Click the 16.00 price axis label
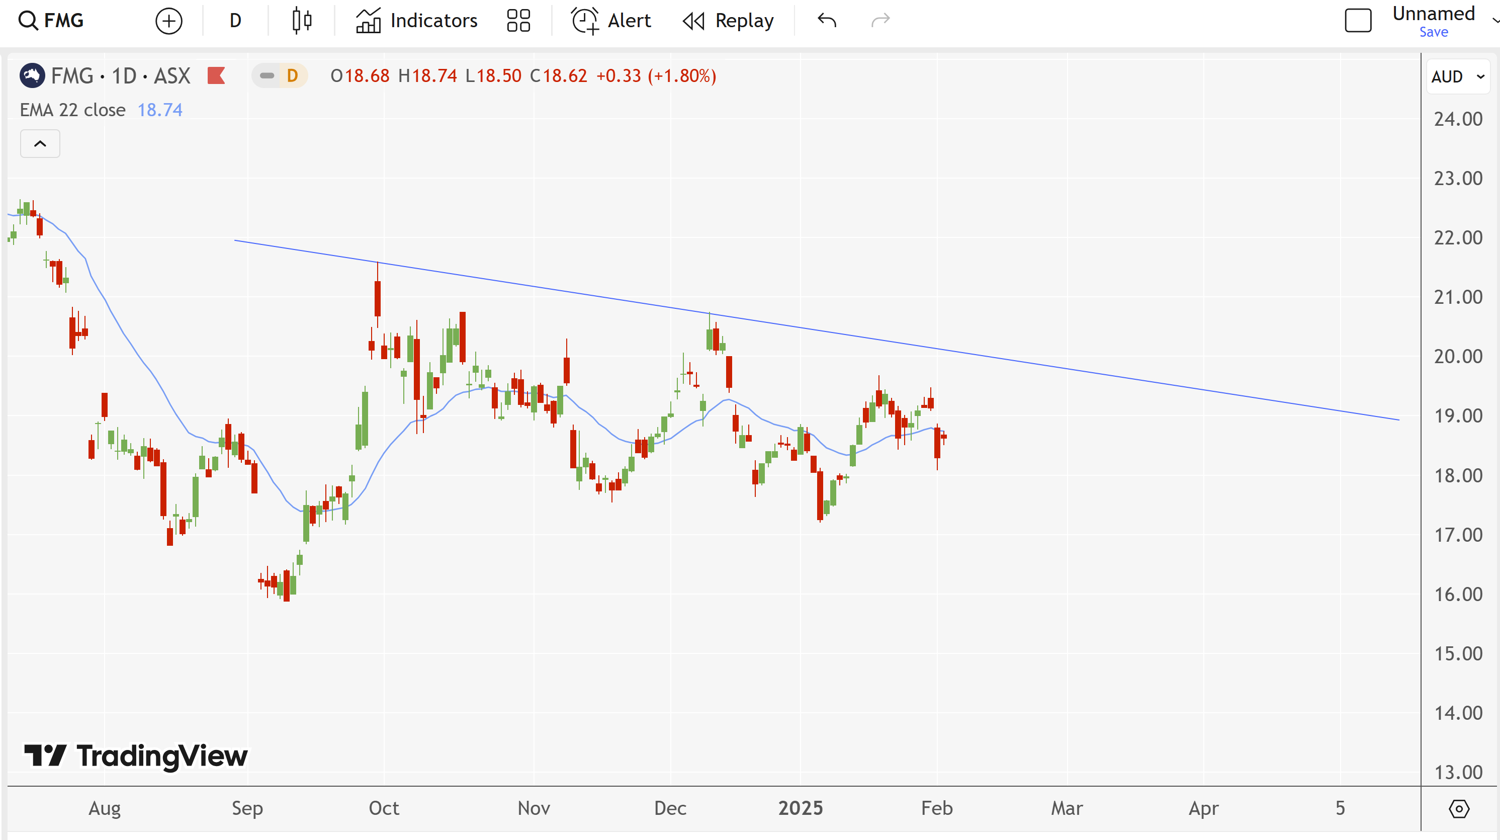Viewport: 1500px width, 840px height. click(1458, 594)
